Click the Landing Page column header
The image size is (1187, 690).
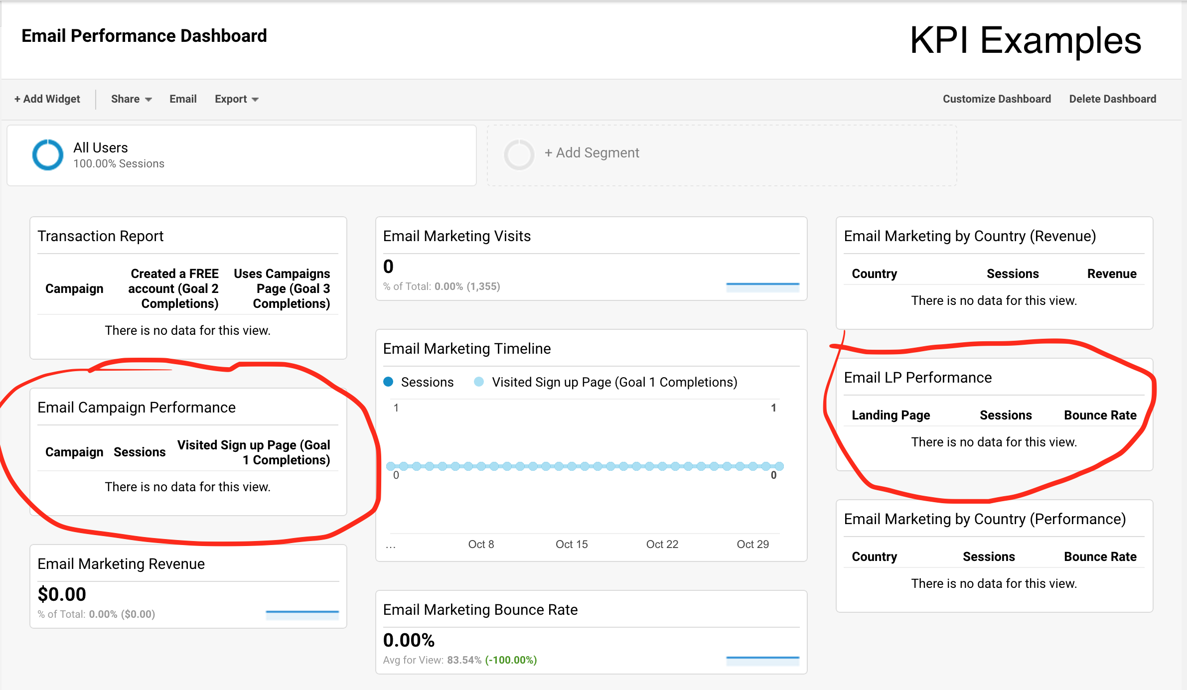coord(890,414)
